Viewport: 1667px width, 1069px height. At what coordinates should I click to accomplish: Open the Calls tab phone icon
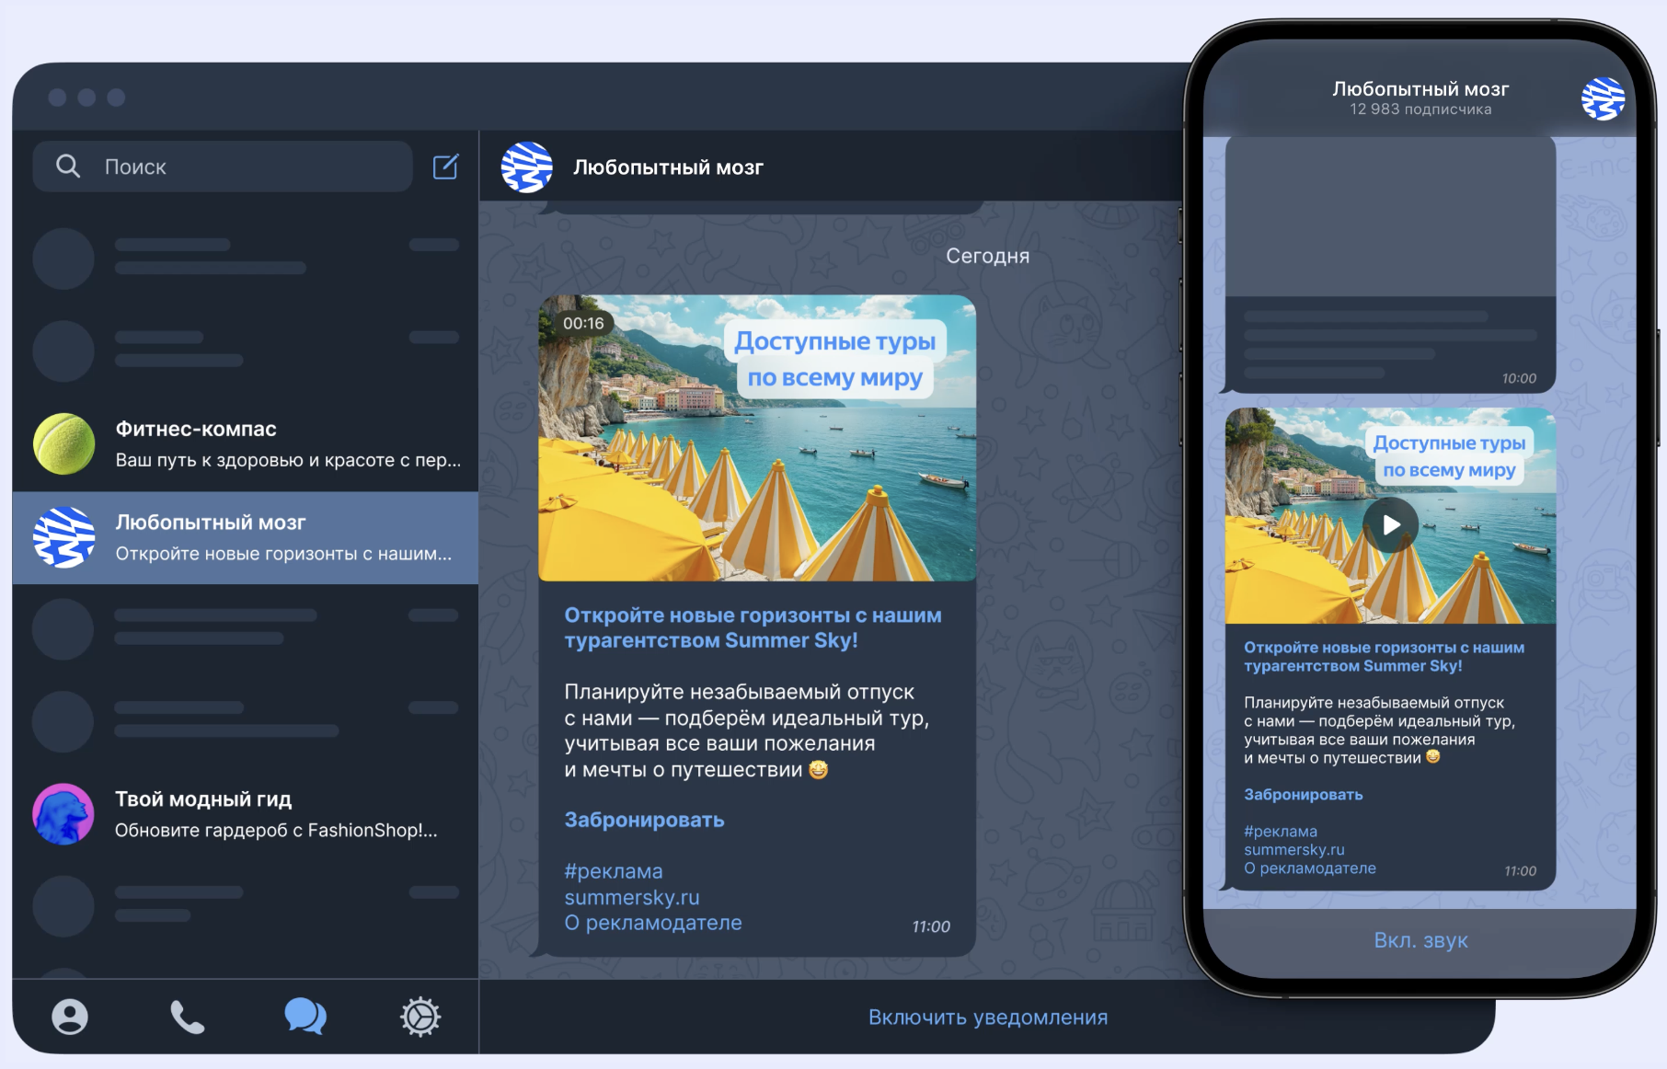187,1017
